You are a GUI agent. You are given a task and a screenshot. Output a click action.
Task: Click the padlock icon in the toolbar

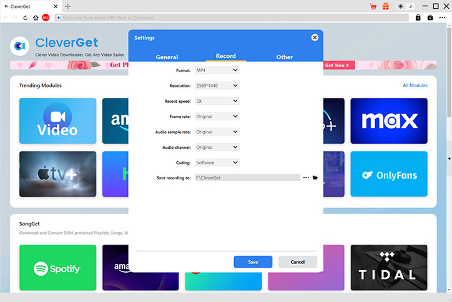click(x=418, y=17)
